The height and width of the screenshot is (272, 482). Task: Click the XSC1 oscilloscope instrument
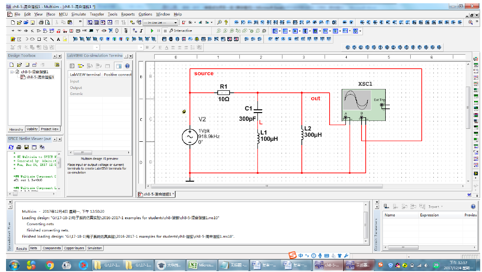click(363, 105)
